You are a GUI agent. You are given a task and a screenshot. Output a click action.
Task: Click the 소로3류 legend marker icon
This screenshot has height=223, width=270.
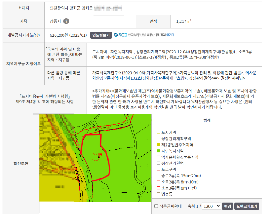click(x=158, y=188)
